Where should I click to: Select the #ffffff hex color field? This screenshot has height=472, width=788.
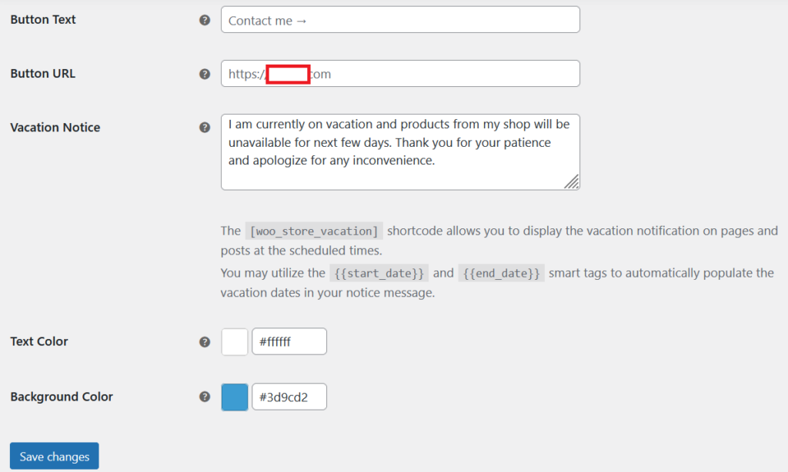289,342
